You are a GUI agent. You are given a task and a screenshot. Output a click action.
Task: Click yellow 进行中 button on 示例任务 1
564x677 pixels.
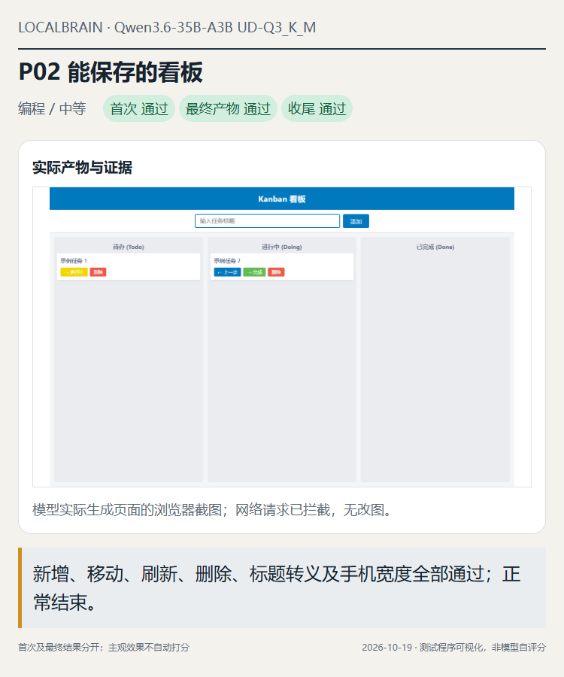tap(74, 272)
